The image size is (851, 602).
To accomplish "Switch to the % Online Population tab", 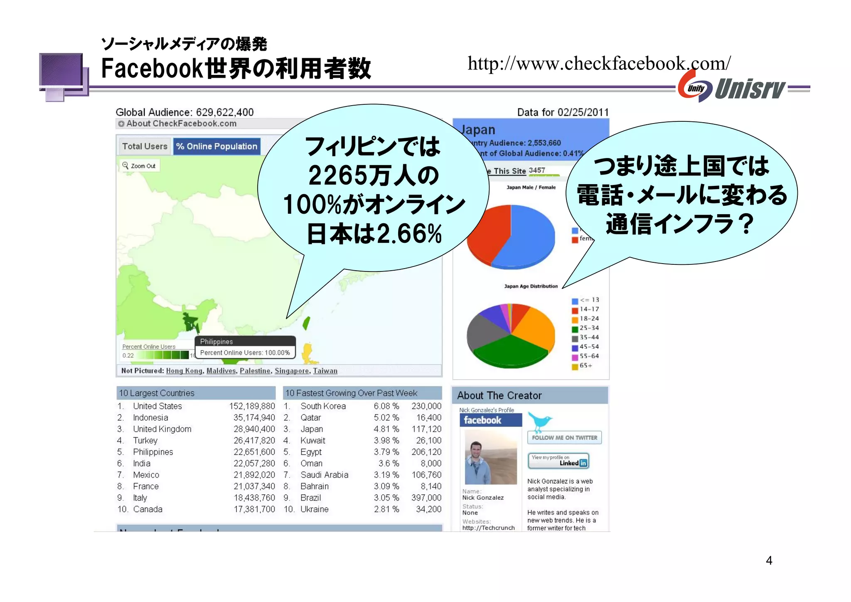I will tap(217, 146).
